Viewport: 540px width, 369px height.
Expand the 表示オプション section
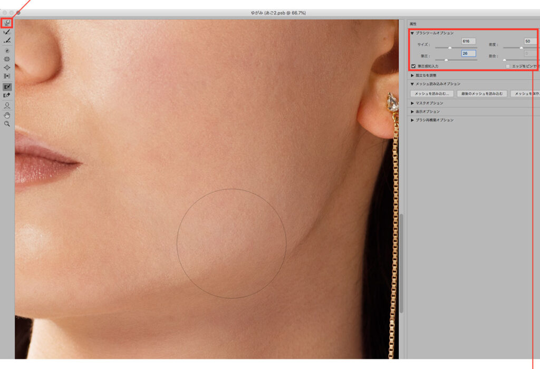[412, 112]
